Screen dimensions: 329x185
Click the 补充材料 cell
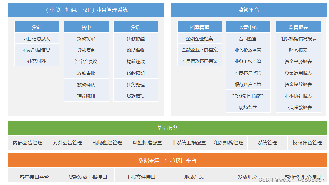37,61
